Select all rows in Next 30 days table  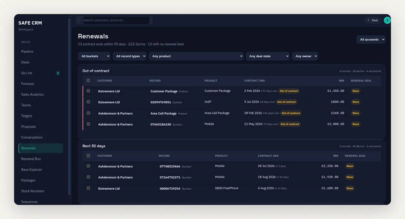88,156
